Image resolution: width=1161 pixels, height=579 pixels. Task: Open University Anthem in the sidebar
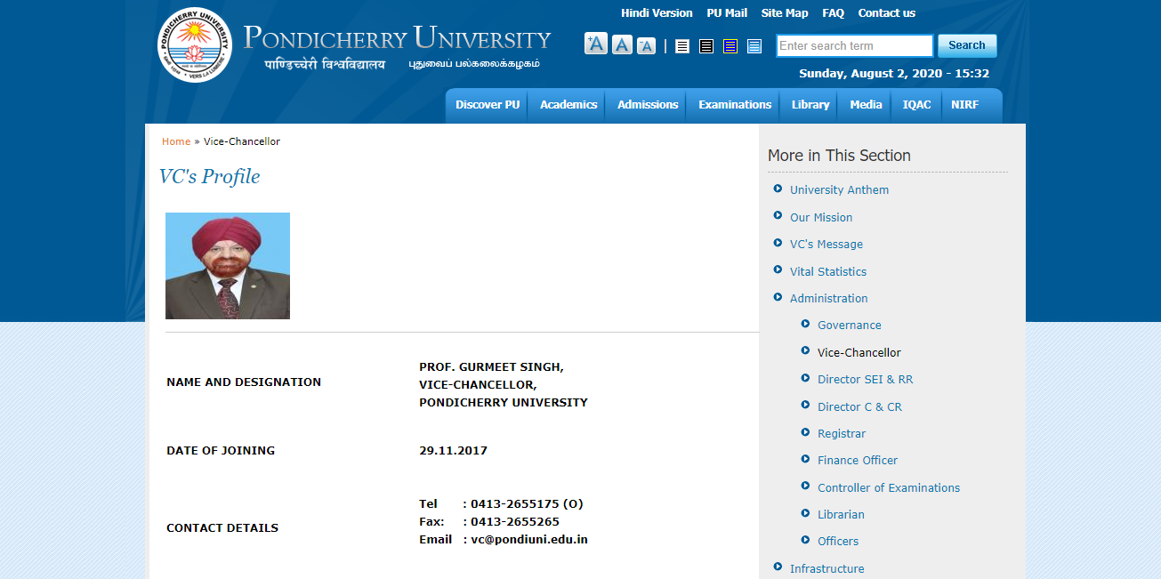pyautogui.click(x=839, y=189)
